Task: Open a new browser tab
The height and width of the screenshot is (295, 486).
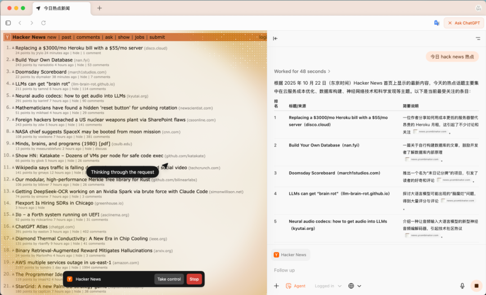Action: [99, 8]
